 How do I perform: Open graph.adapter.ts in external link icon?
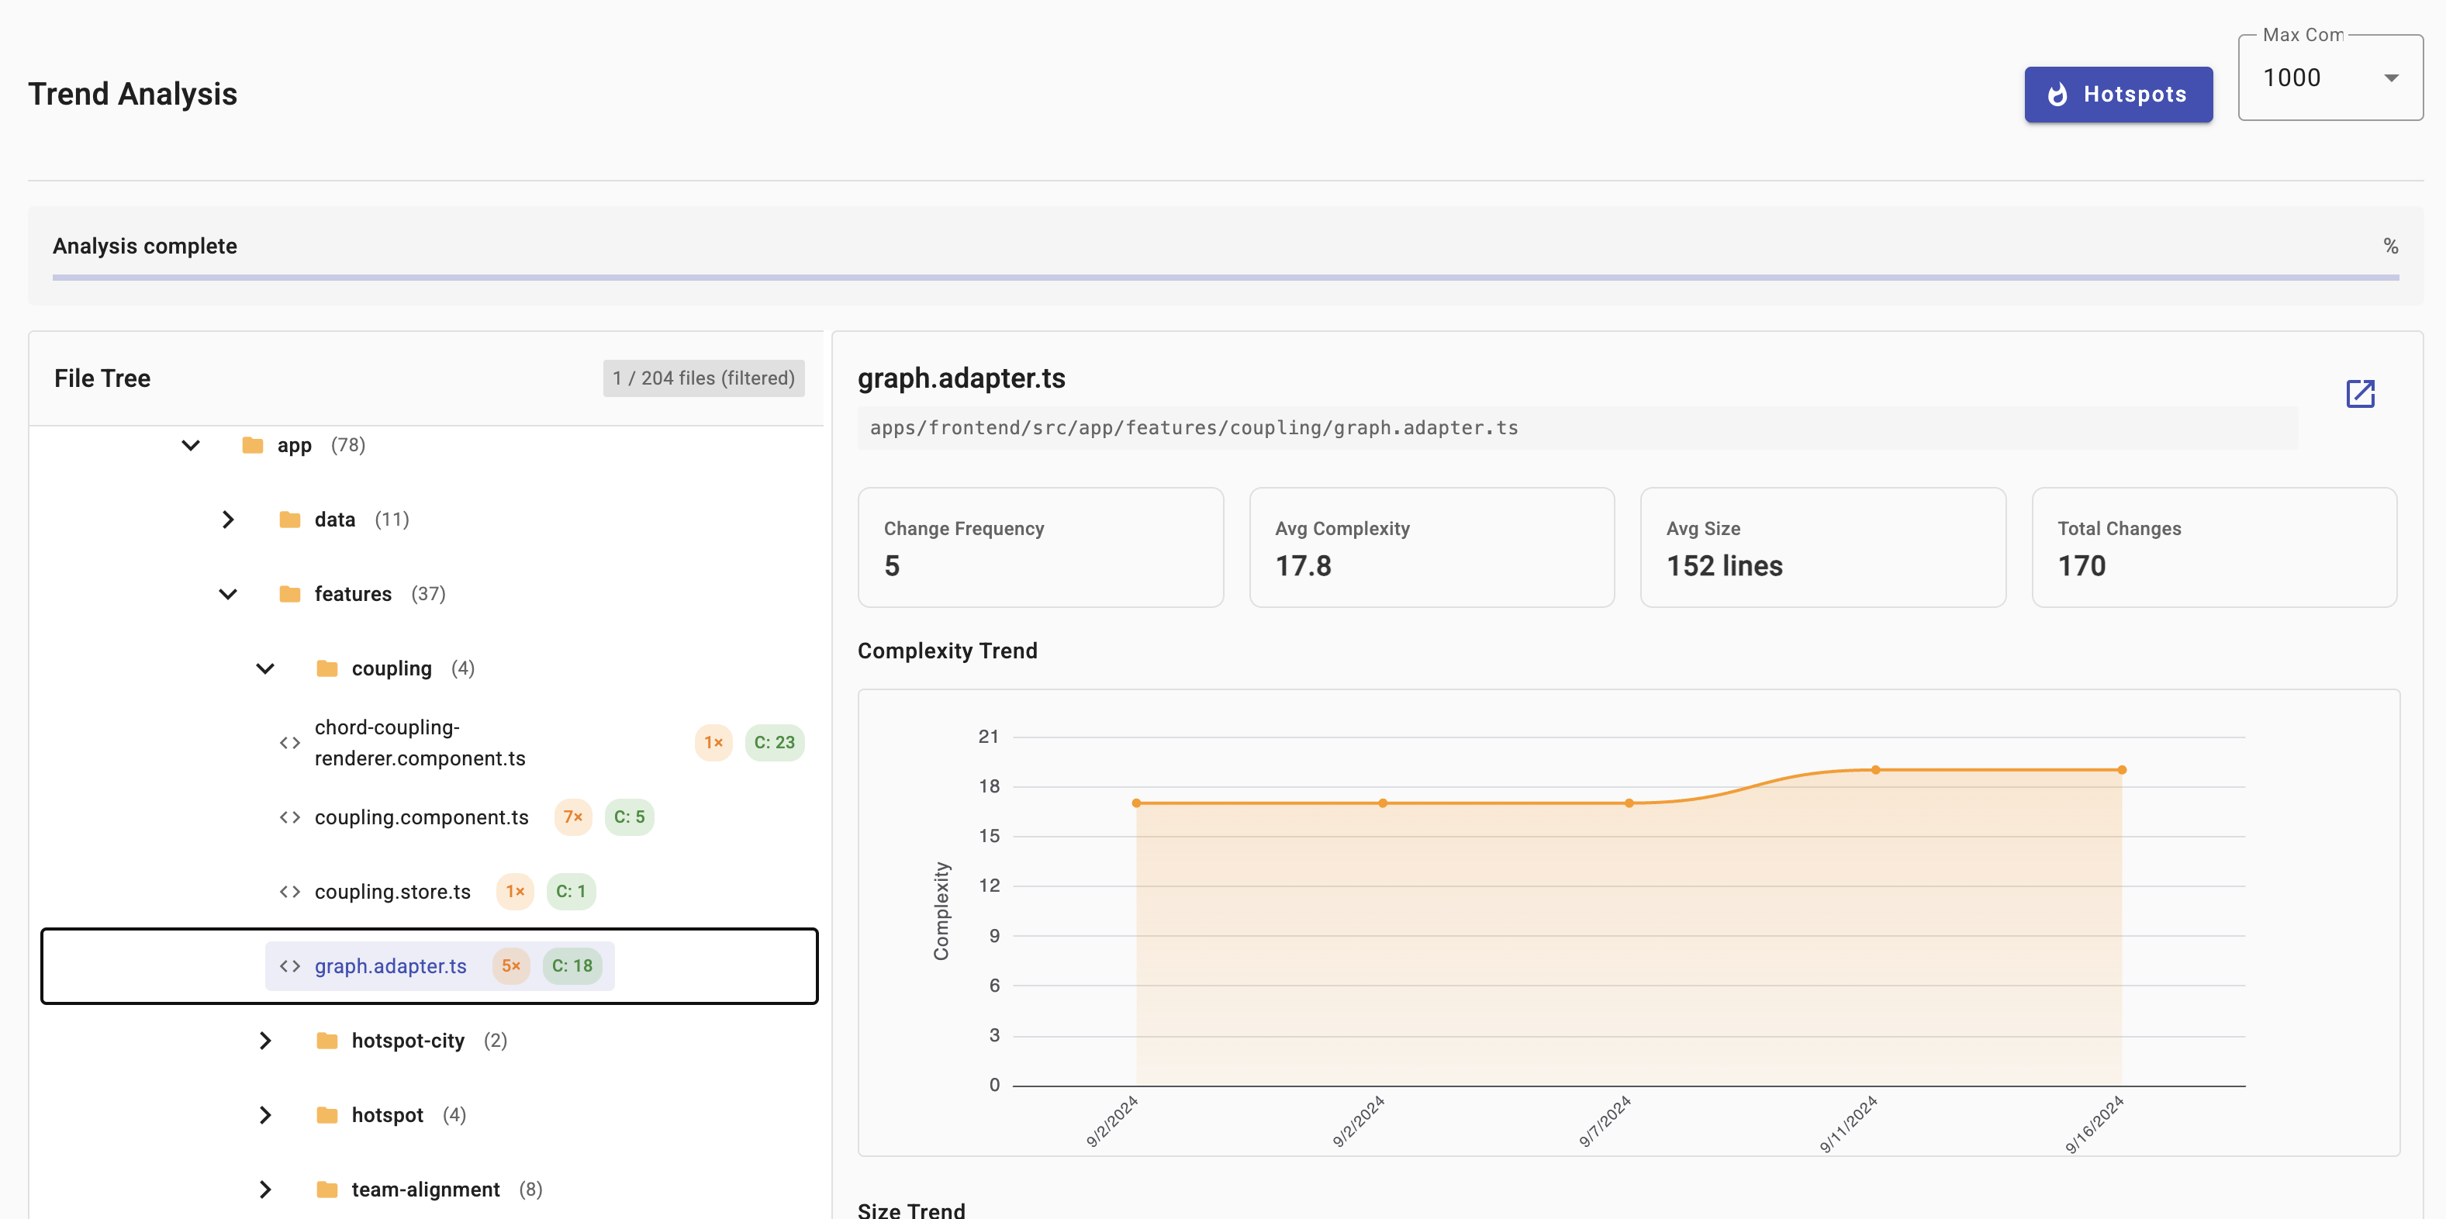pyautogui.click(x=2360, y=393)
